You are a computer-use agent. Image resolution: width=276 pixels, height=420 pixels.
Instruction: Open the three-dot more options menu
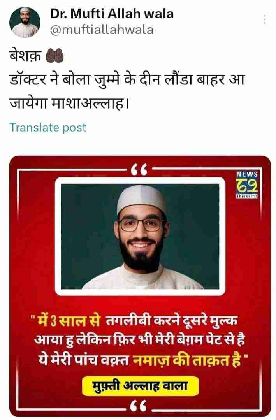pyautogui.click(x=265, y=19)
